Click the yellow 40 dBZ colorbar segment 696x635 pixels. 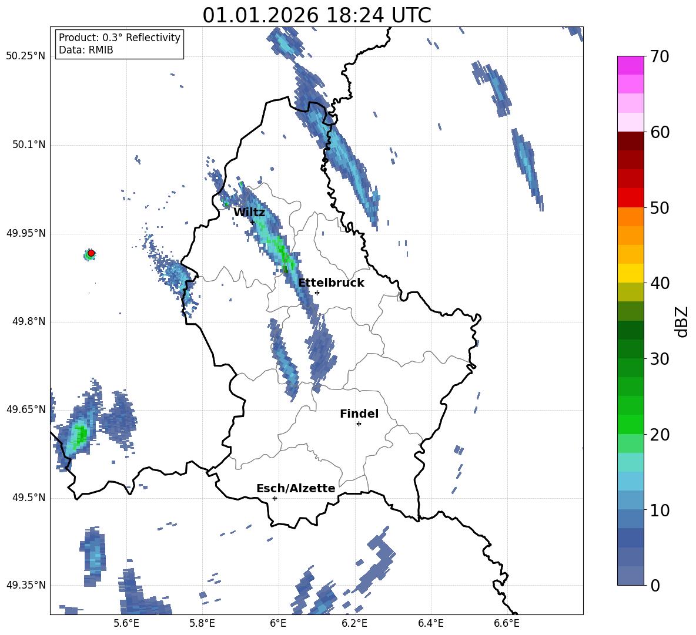point(630,273)
